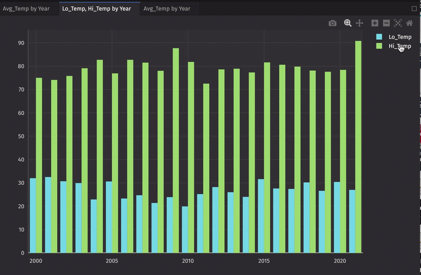
Task: Select the Pan move tool
Action: [x=359, y=23]
